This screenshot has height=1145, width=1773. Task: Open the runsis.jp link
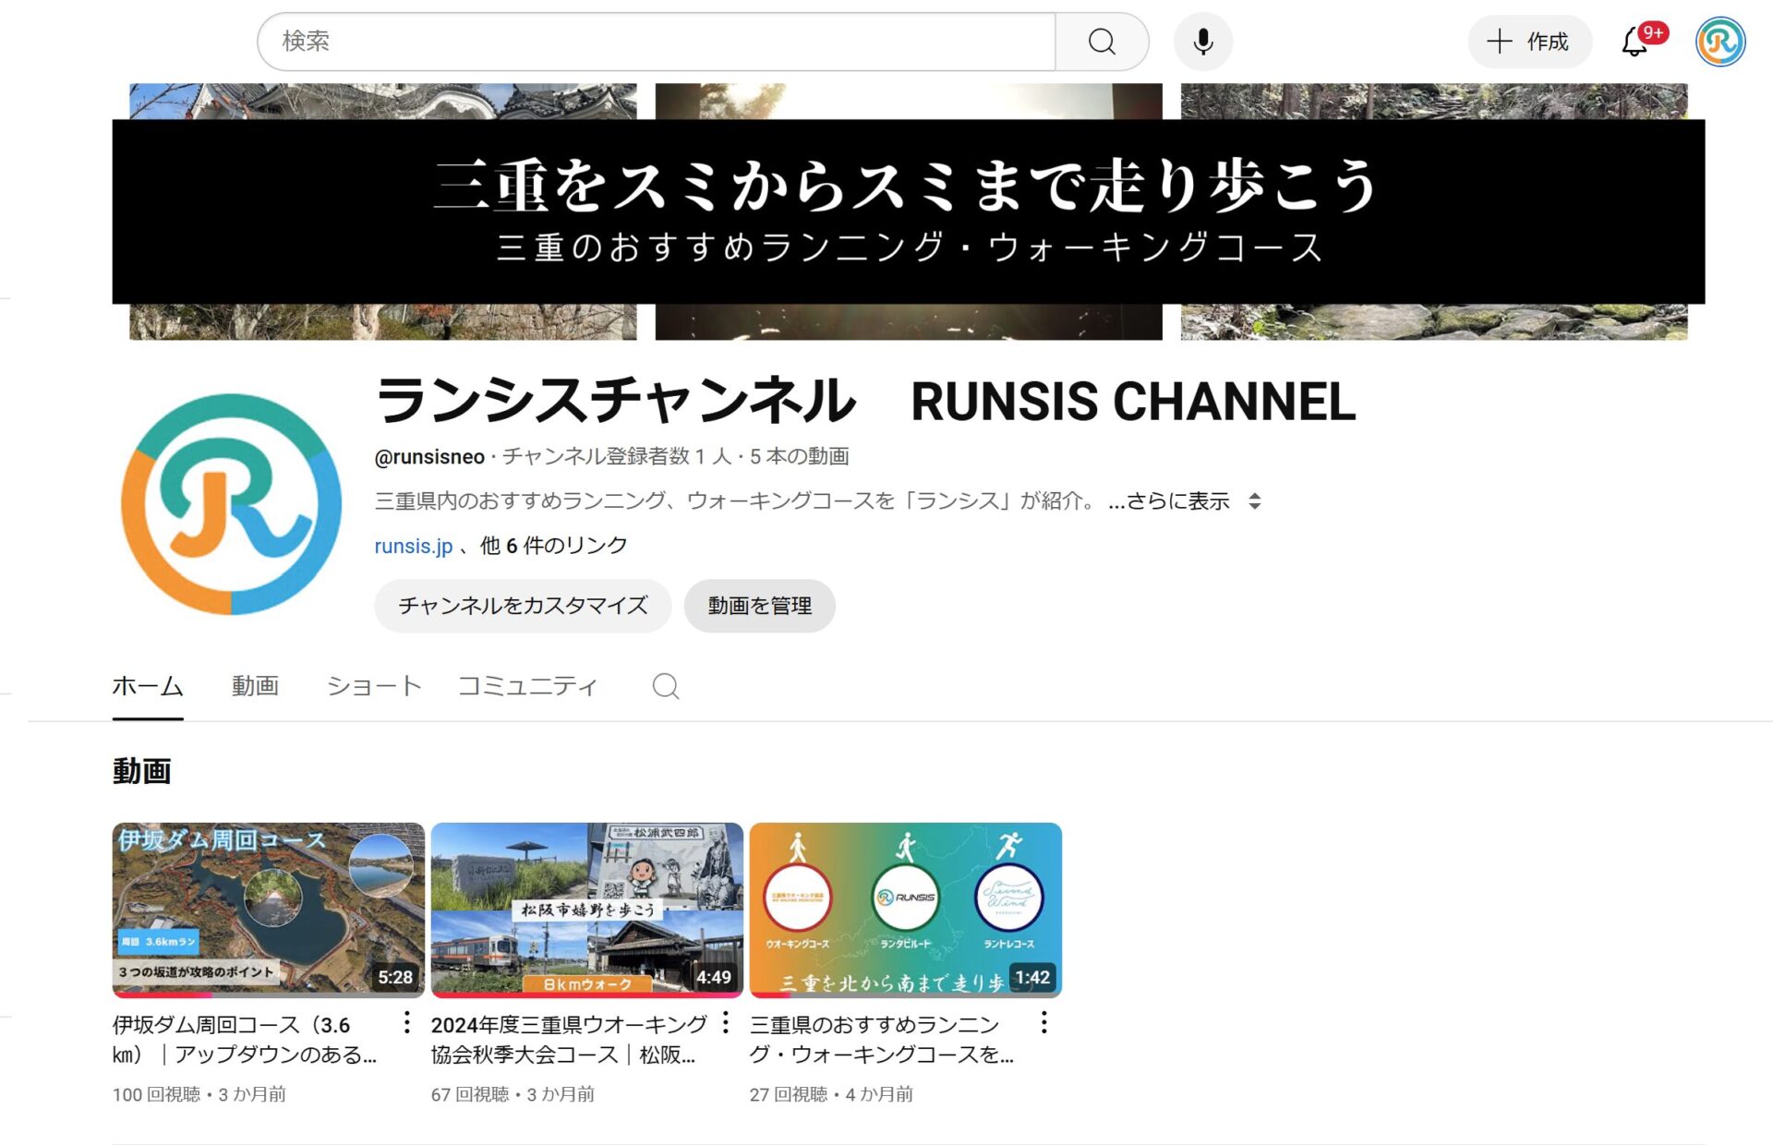click(414, 546)
